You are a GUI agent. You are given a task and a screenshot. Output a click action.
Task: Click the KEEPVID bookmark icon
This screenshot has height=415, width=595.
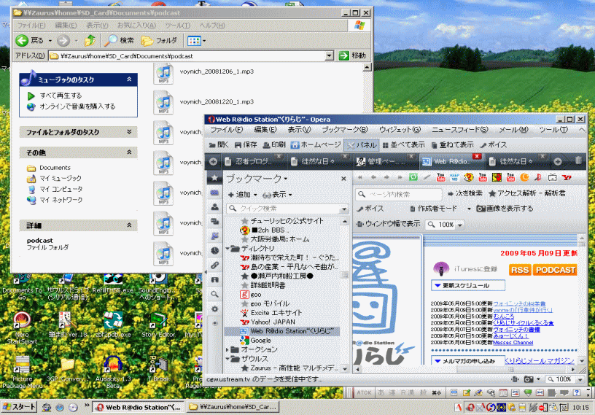point(454,177)
